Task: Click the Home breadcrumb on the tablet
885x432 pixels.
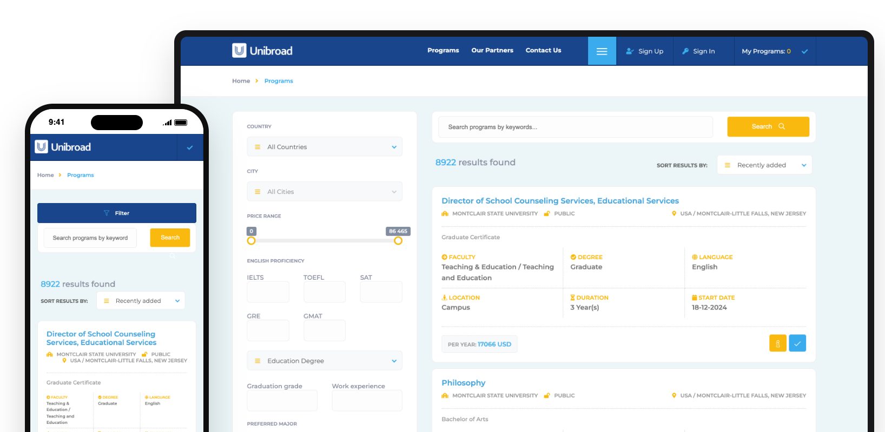Action: coord(241,81)
